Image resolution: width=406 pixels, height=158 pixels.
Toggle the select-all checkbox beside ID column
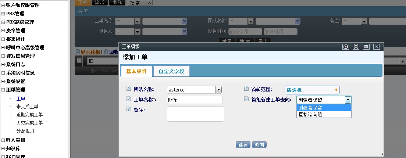click(x=79, y=61)
